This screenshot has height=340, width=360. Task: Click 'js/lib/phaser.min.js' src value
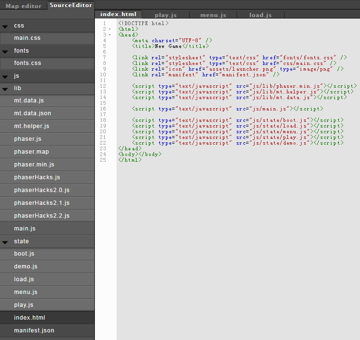coord(286,86)
